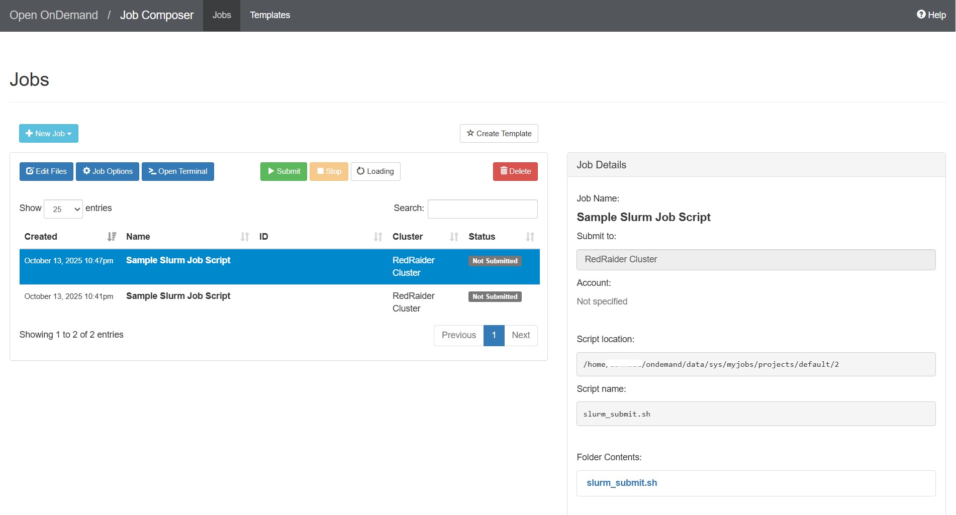956x515 pixels.
Task: Click the Create Template star button
Action: click(499, 134)
